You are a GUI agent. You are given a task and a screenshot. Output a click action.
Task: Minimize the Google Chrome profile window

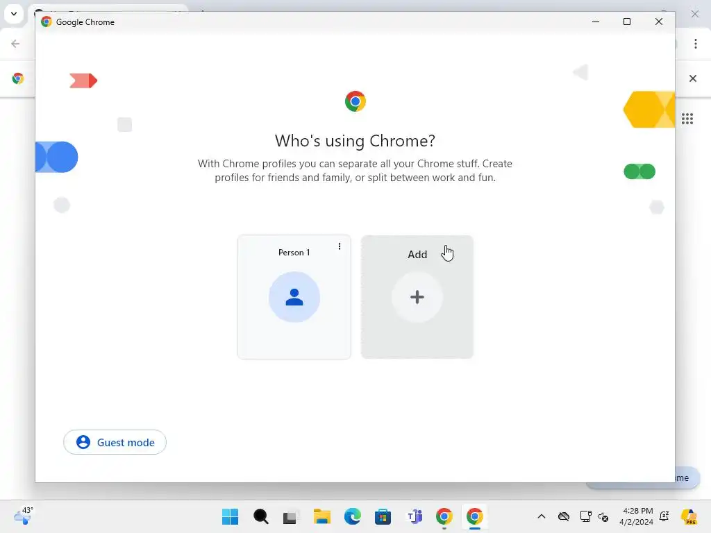coord(596,22)
